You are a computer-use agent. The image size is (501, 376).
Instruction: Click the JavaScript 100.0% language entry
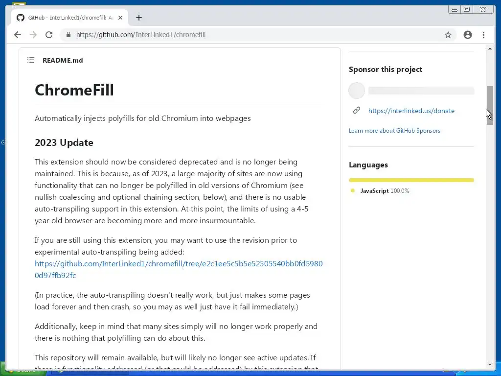pos(385,191)
